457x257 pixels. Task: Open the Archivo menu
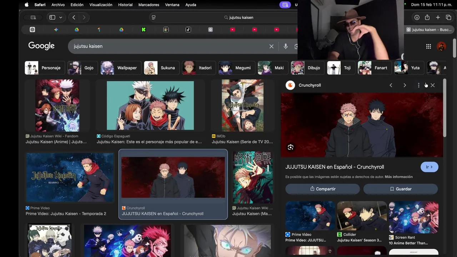pos(58,5)
